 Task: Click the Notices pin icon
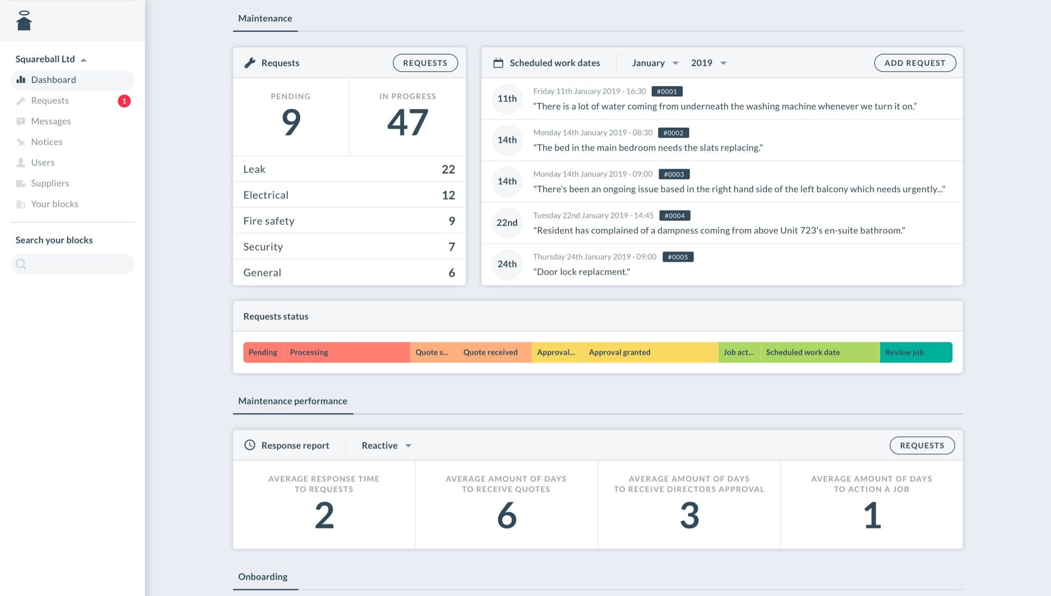[21, 142]
